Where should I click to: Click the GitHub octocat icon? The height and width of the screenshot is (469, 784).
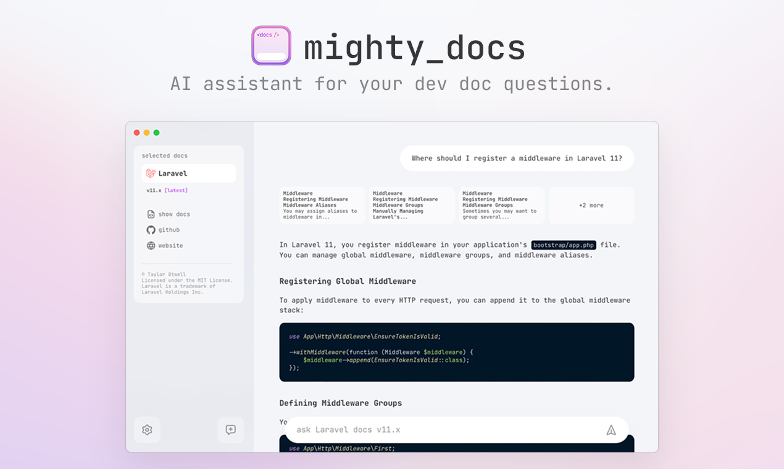coord(151,230)
